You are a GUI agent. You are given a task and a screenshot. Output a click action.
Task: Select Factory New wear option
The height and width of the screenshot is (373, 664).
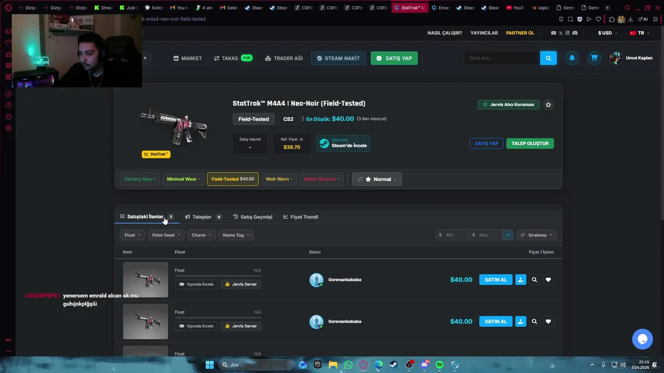(140, 179)
